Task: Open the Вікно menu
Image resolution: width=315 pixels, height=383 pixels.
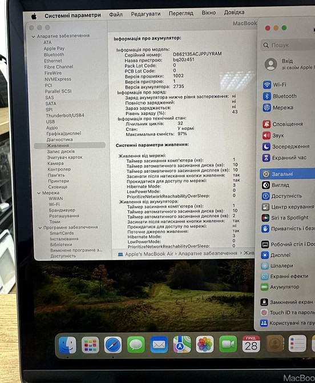Action: click(209, 13)
